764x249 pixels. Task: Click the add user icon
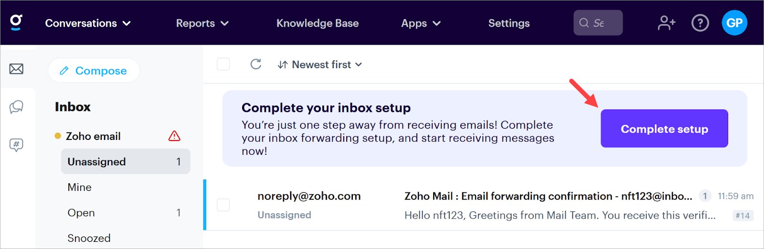tap(667, 23)
